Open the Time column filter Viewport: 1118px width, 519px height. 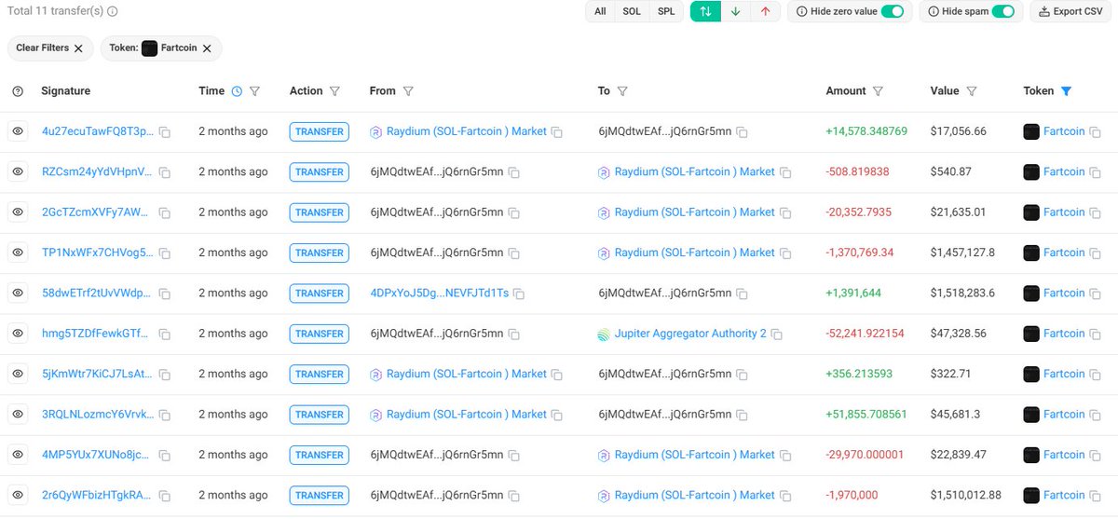click(x=254, y=91)
